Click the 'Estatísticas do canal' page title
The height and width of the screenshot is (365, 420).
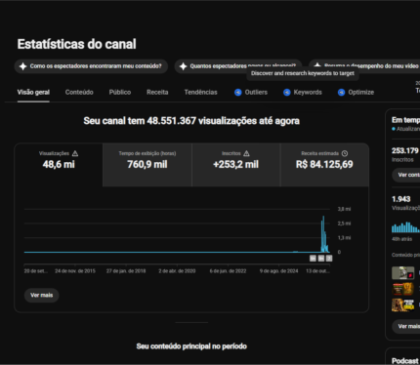76,44
